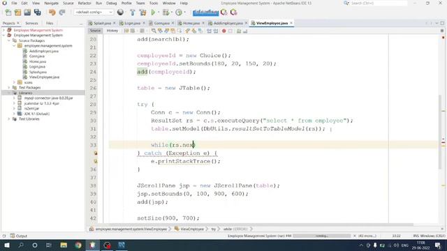Viewport: 447px width, 251px height.
Task: Click the Open Project toolbar icon
Action: pos(27,13)
